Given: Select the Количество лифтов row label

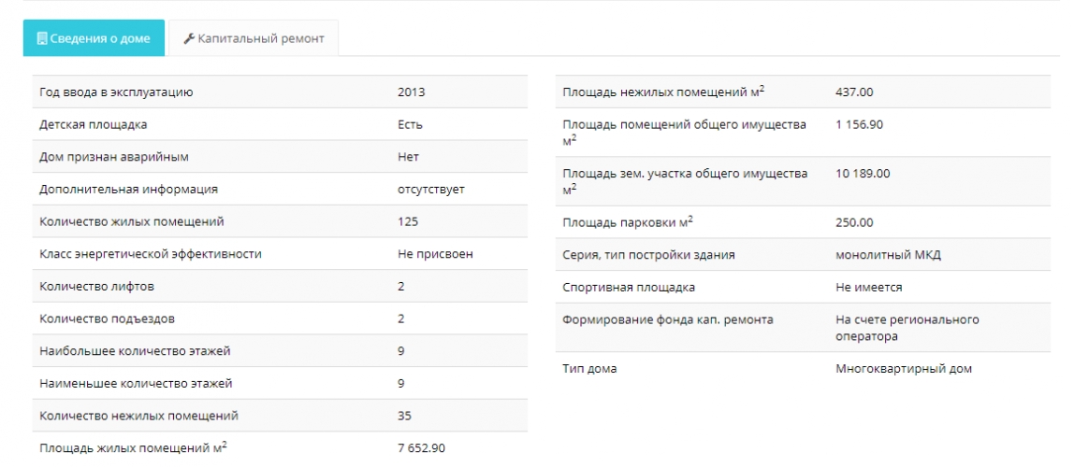Looking at the screenshot, I should [x=96, y=287].
